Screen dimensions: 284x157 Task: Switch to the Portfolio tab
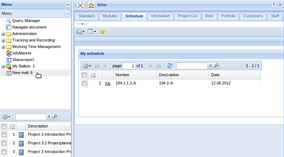point(228,16)
